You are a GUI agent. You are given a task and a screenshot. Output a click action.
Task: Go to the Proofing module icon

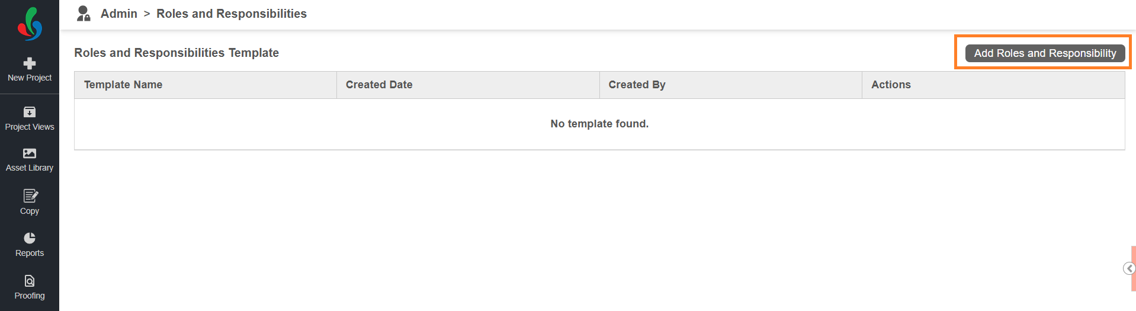click(30, 281)
